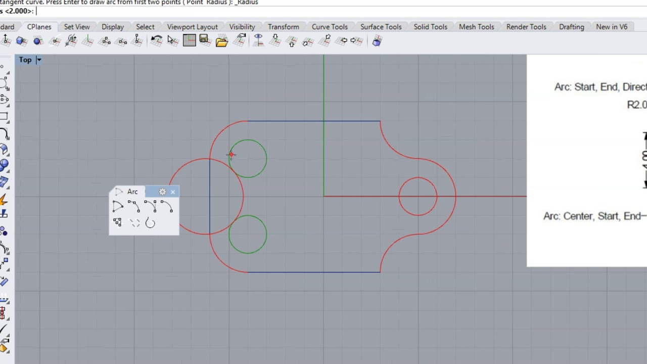Select the Set CPlane Origin icon
Viewport: 647px width, 364px height.
5,41
